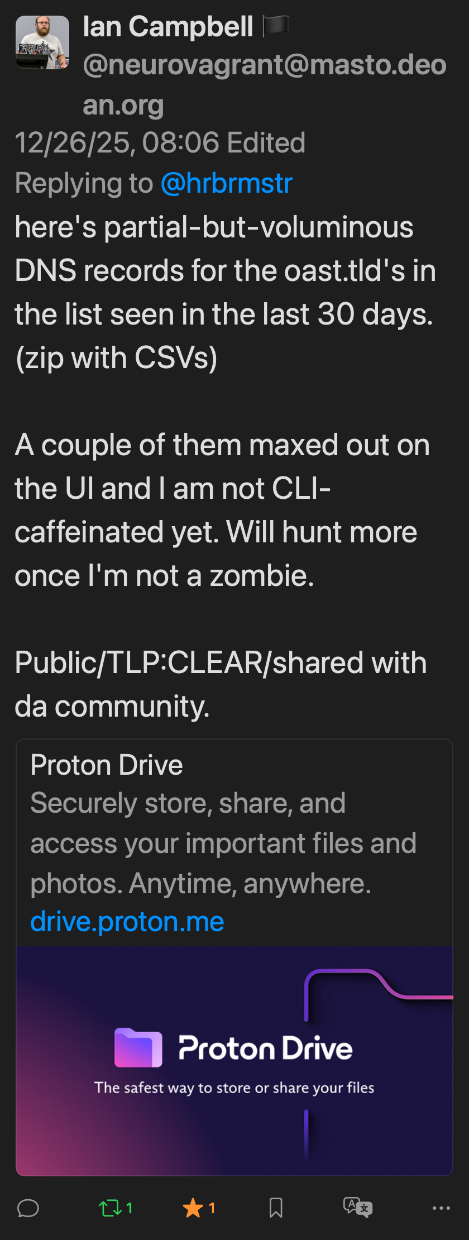
Task: Click the purple folder logo in preview
Action: pos(138,1047)
